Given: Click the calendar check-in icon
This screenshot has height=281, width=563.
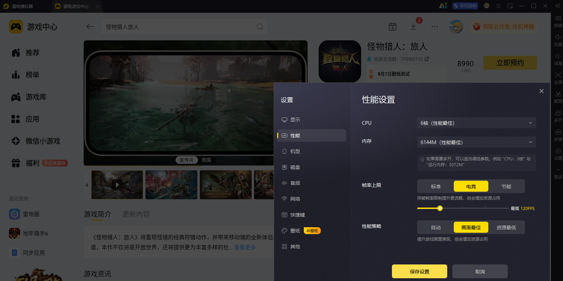Looking at the screenshot, I should click(x=393, y=27).
